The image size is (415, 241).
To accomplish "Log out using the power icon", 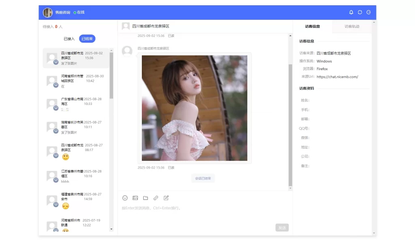I will point(368,12).
